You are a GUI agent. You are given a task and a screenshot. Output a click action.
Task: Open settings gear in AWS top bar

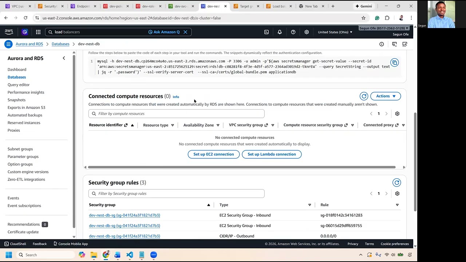[x=307, y=32]
